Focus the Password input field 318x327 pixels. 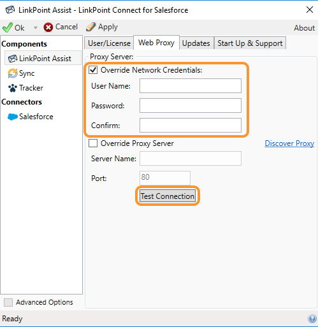pos(191,105)
